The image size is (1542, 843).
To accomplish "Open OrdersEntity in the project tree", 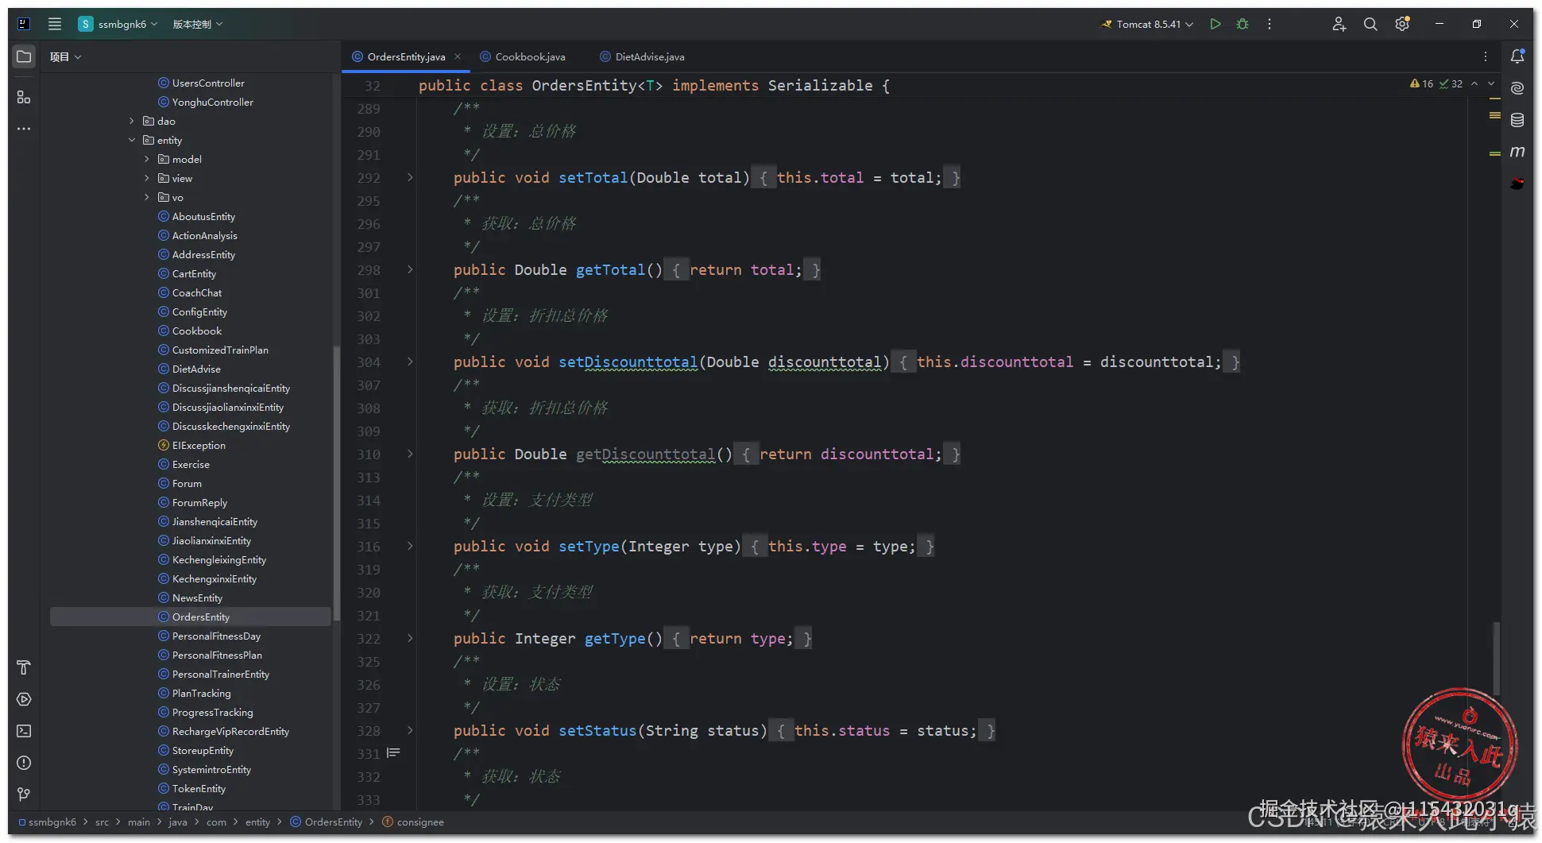I will (191, 617).
